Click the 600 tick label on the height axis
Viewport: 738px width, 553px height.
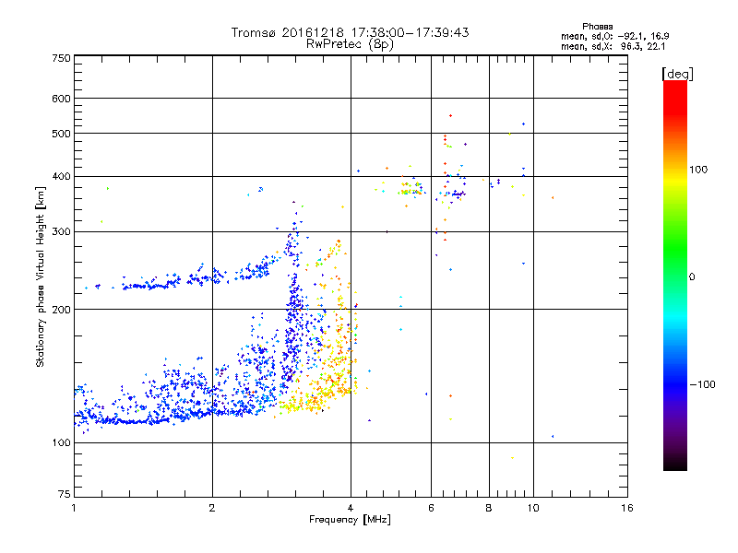[61, 99]
